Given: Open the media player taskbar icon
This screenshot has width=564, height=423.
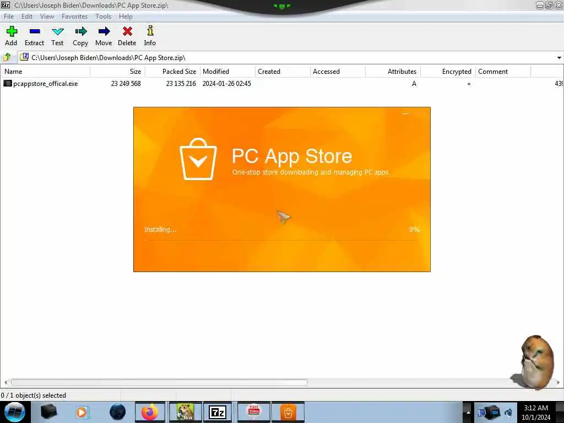Looking at the screenshot, I should [x=82, y=412].
